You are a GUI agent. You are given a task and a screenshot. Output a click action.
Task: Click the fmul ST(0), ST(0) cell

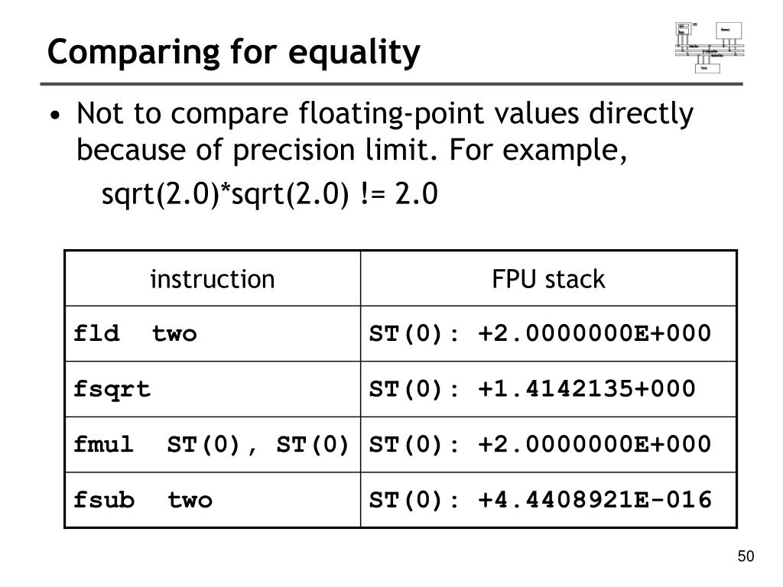pos(213,444)
